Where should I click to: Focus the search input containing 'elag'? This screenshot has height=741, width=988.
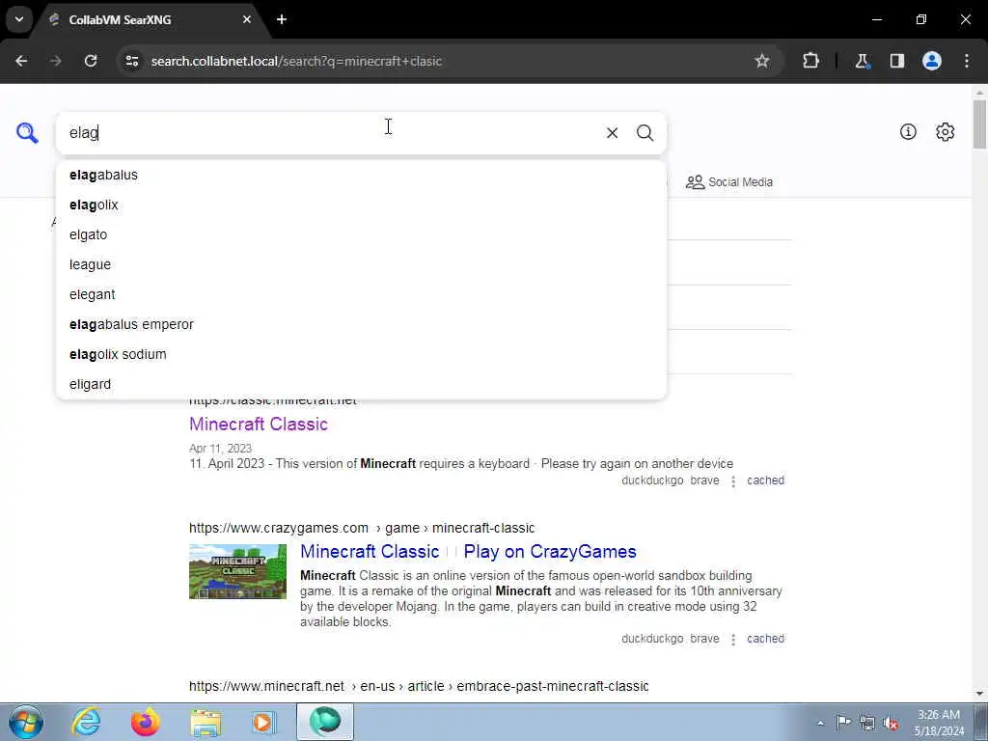(x=331, y=133)
